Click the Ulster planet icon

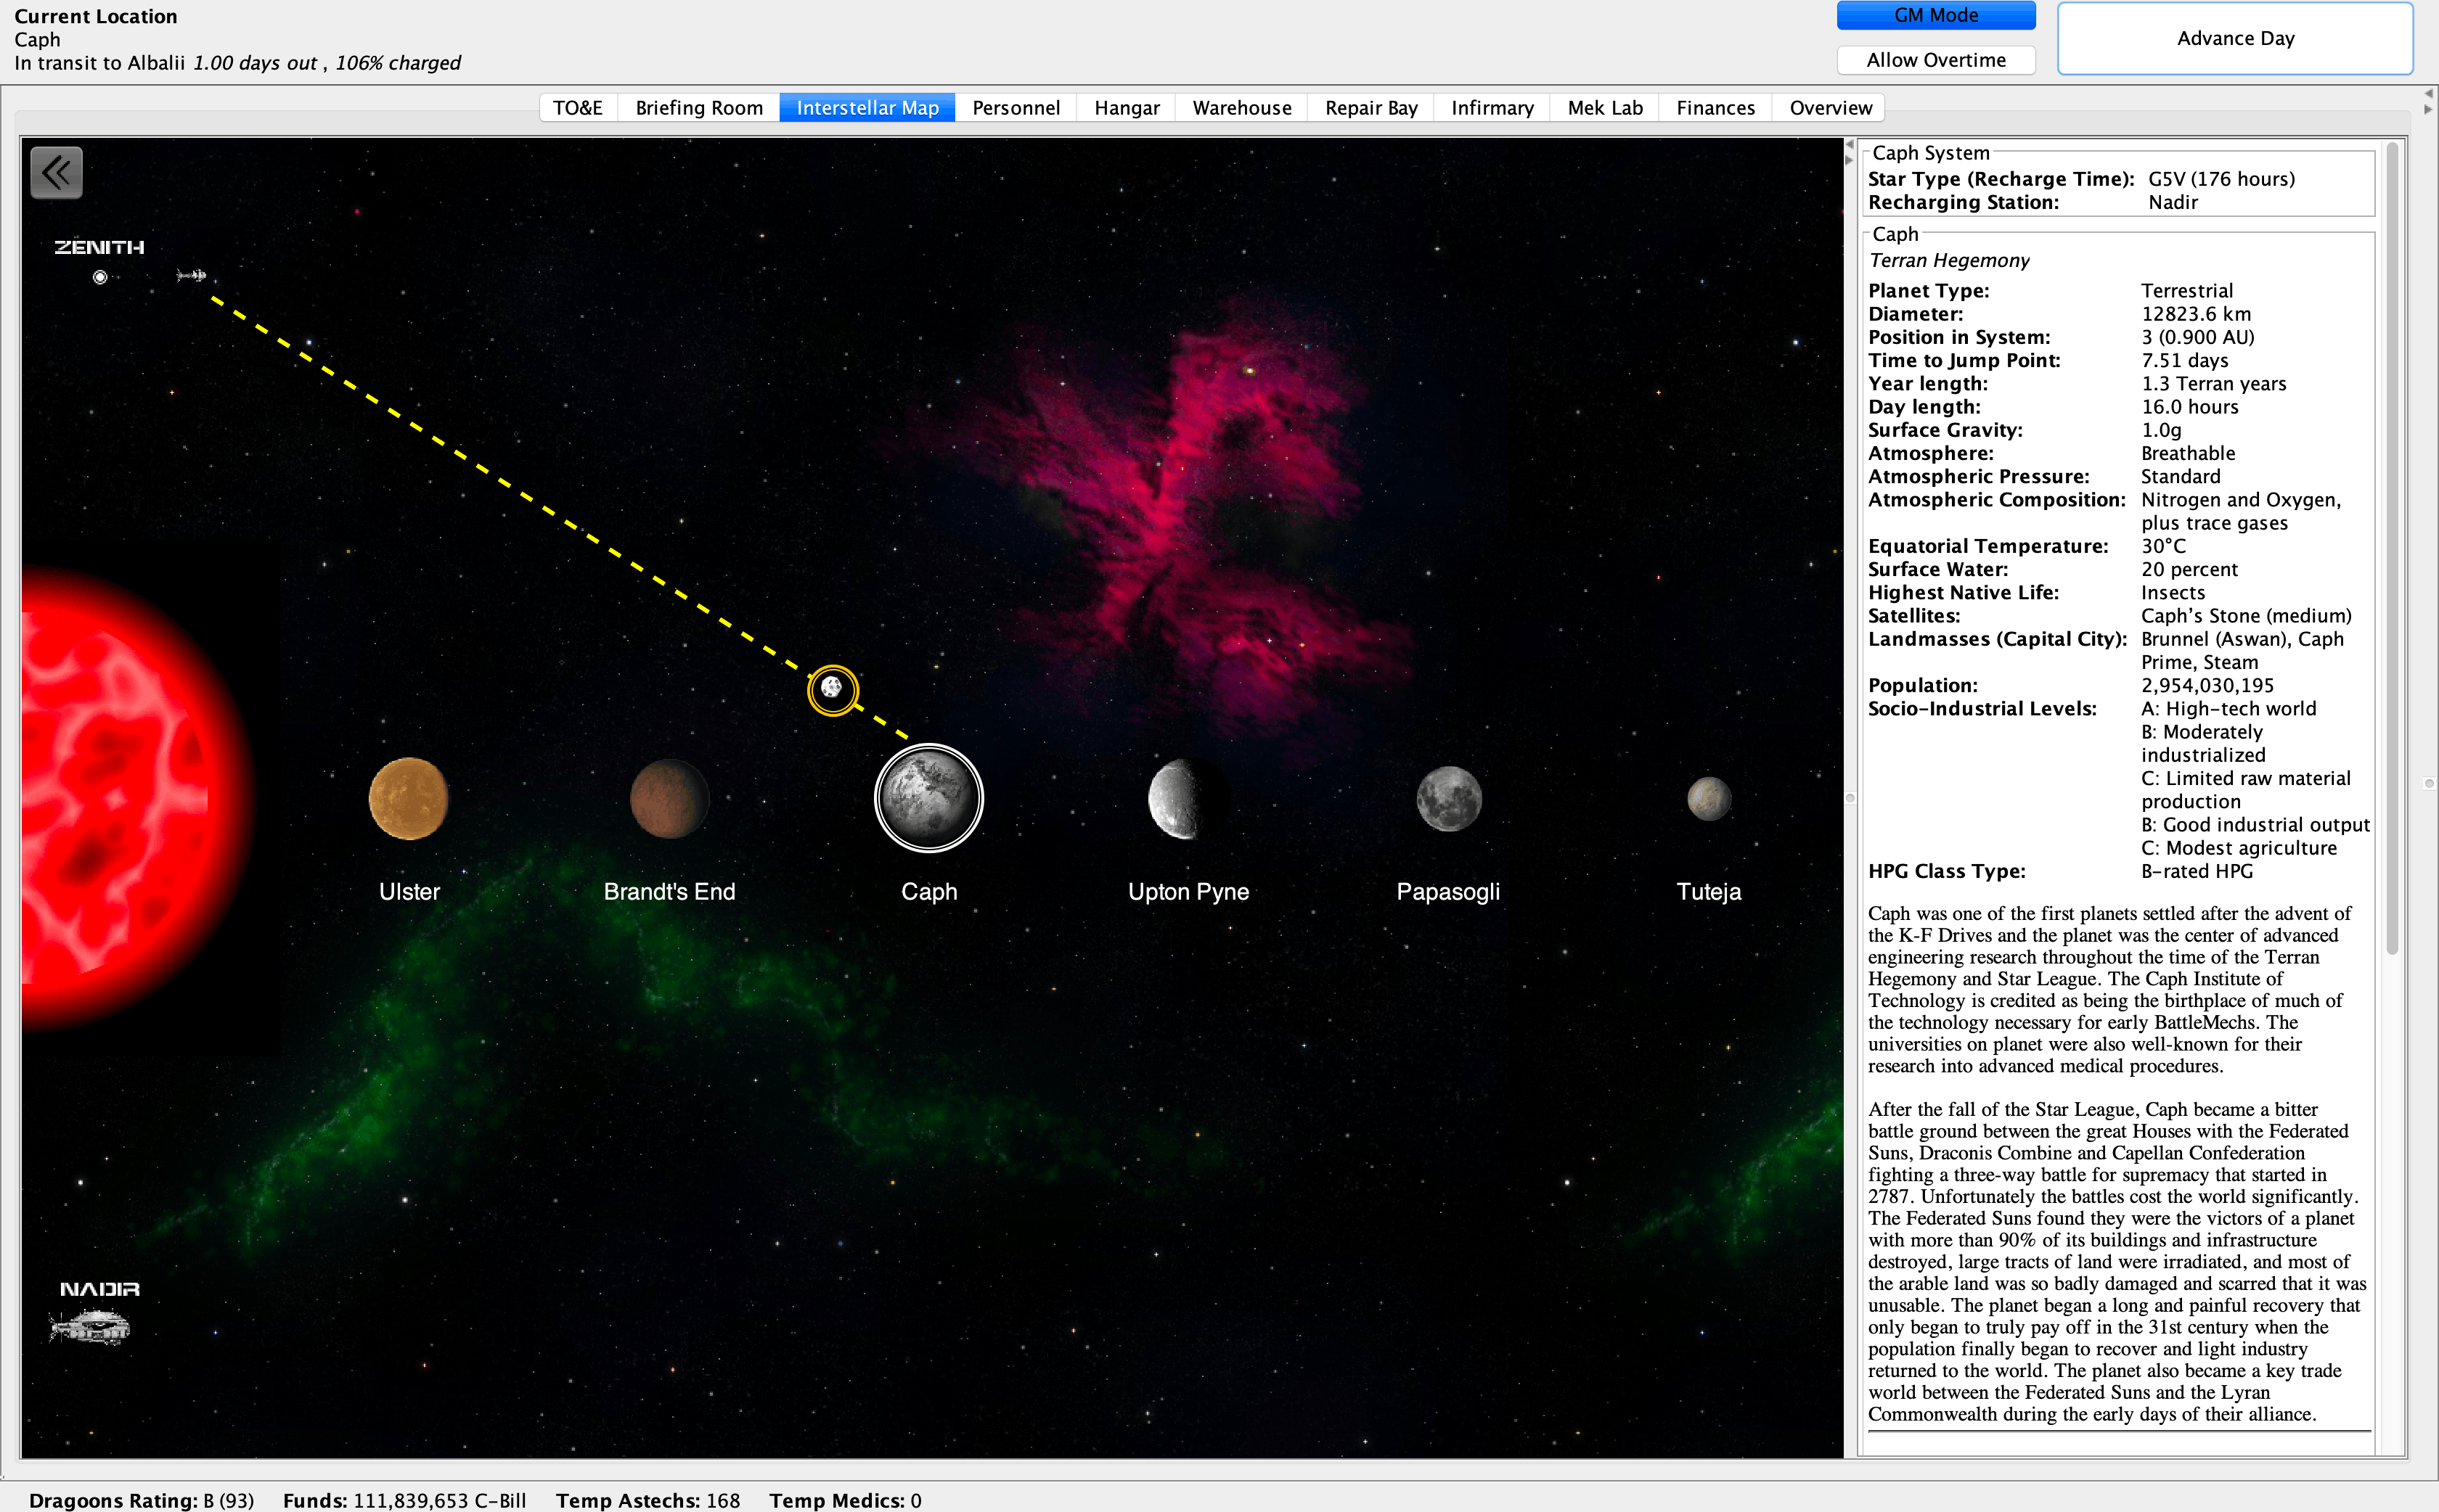408,798
